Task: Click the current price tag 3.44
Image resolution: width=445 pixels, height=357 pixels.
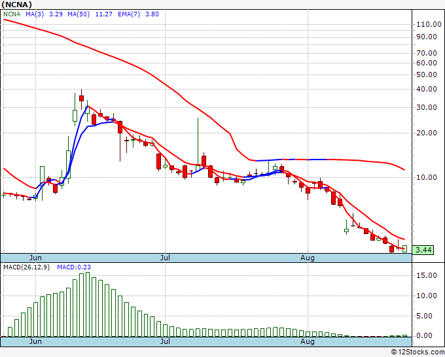Action: 423,250
